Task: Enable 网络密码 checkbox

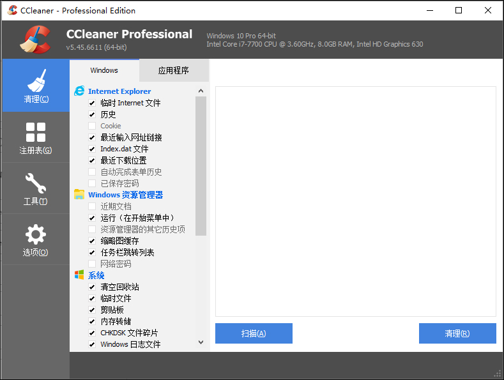Action: (x=92, y=264)
